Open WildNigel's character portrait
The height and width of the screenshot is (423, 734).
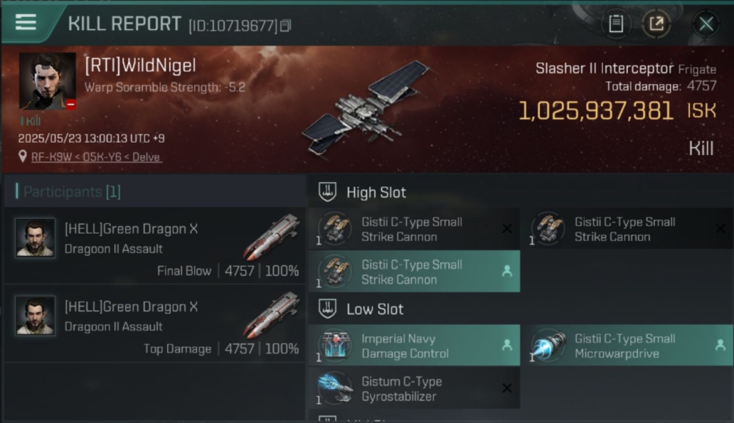[47, 81]
